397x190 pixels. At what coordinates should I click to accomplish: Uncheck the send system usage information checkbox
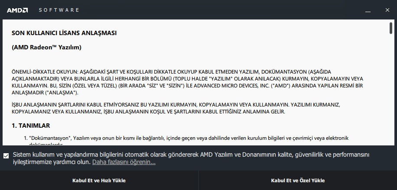pos(6,156)
